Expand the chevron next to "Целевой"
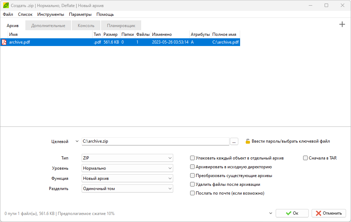Viewport: 351px width, 222px height. click(77, 141)
